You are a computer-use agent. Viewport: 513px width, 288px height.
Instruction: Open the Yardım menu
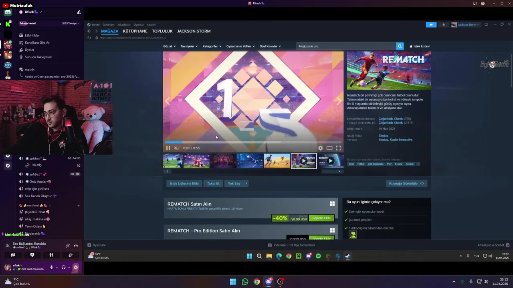[151, 24]
